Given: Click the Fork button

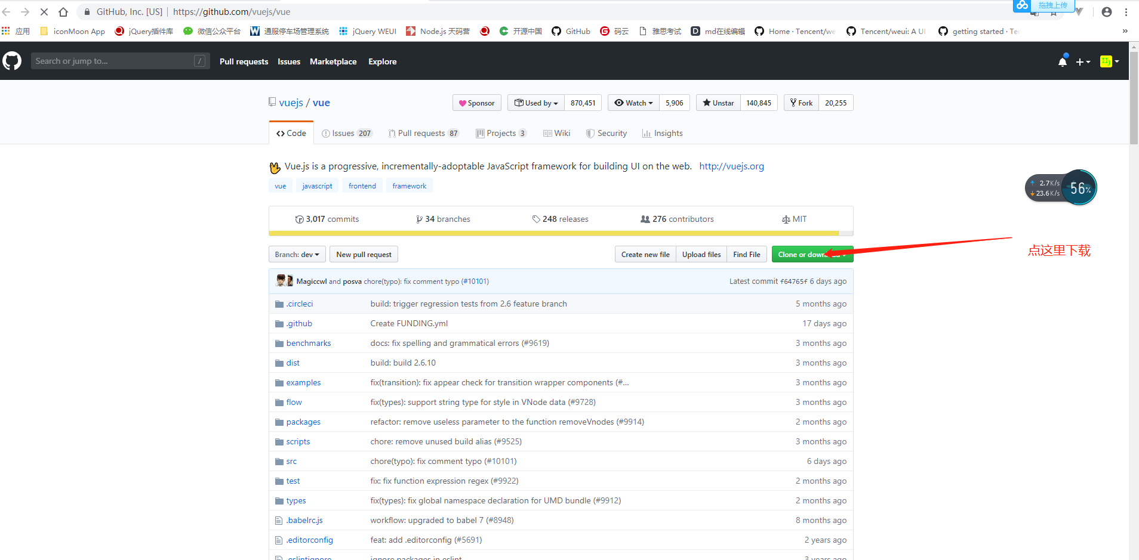Looking at the screenshot, I should tap(801, 103).
